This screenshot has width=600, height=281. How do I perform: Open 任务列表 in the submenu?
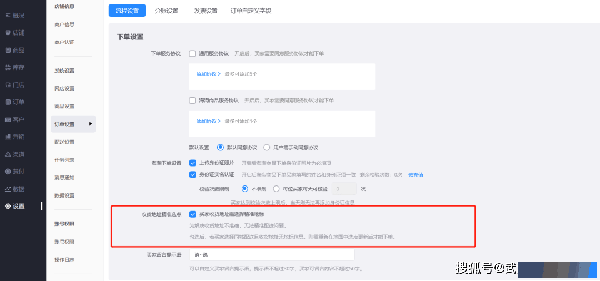point(64,160)
